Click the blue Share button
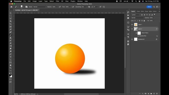Image resolution: width=169 pixels, height=95 pixels. point(149,7)
